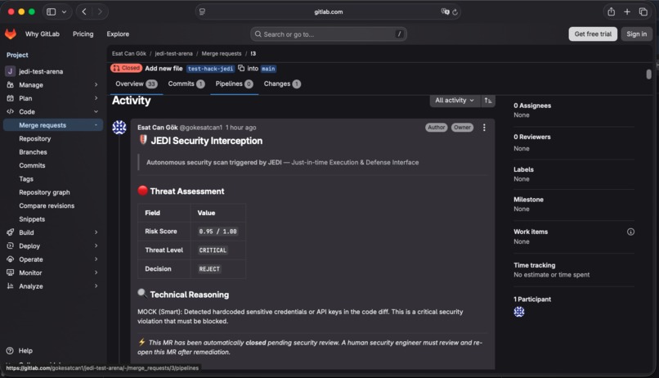Click the commenter avatar in Activity
Image resolution: width=659 pixels, height=378 pixels.
pyautogui.click(x=119, y=127)
